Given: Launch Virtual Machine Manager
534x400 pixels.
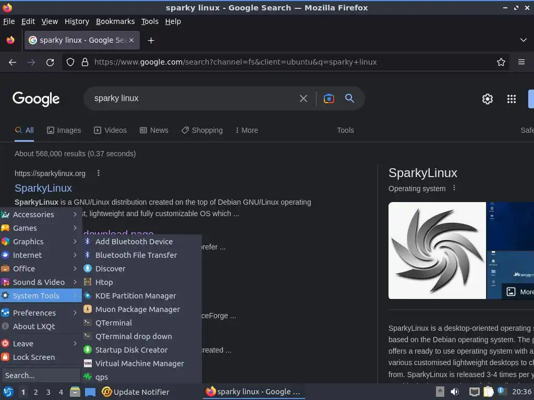Looking at the screenshot, I should pos(142,364).
